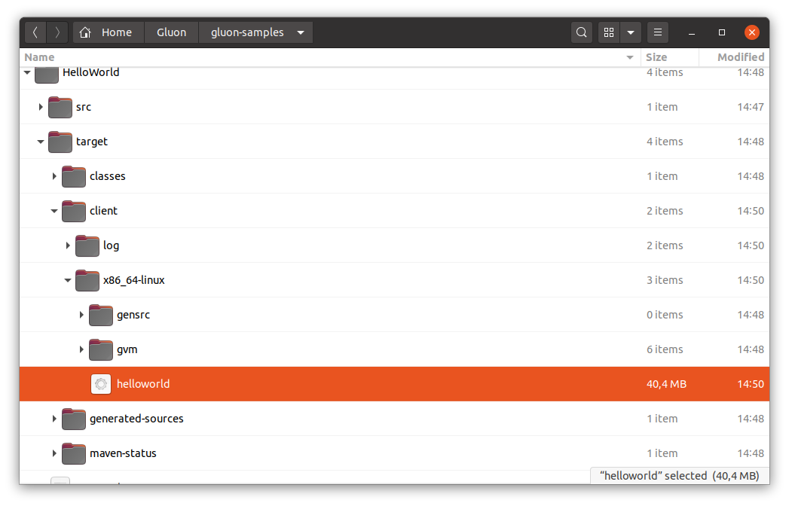Image resolution: width=789 pixels, height=506 pixels.
Task: Select the x86_64-linux folder icon
Action: tap(87, 281)
